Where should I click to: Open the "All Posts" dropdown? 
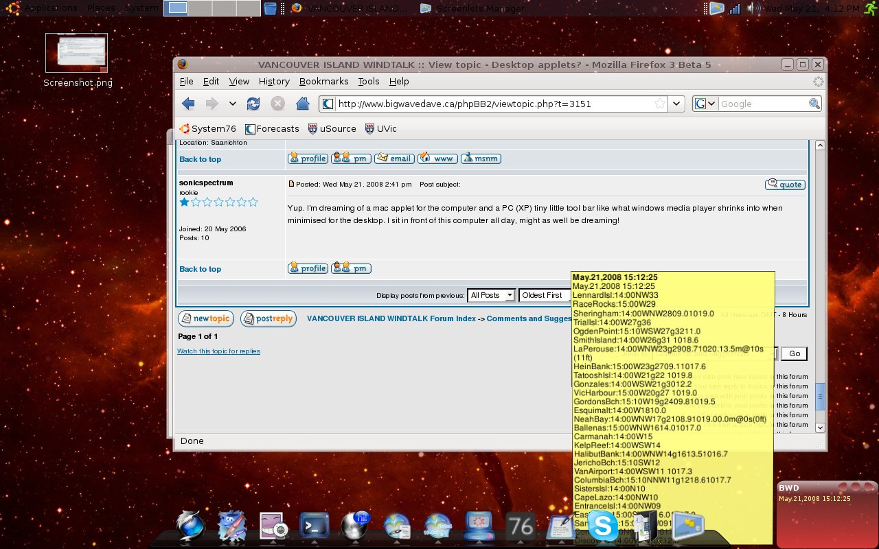click(491, 295)
